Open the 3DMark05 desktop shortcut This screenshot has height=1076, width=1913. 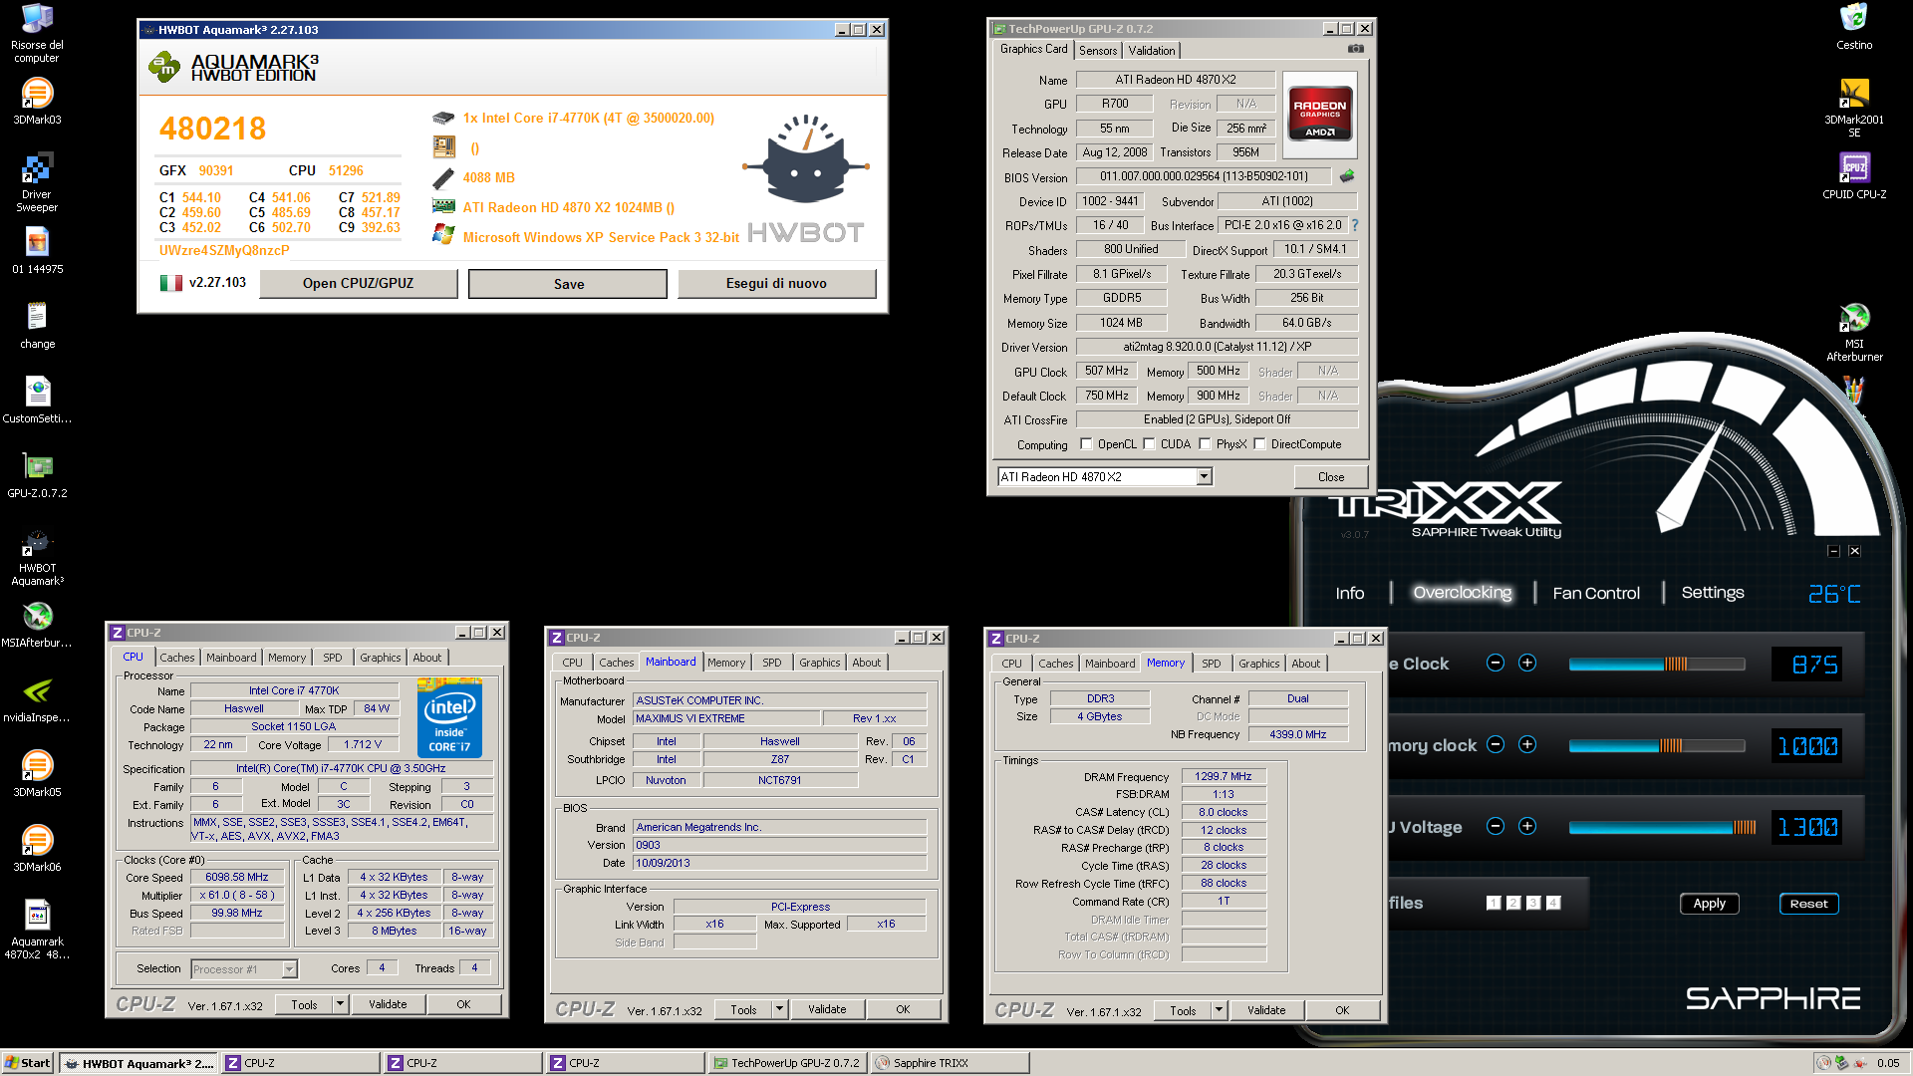[x=37, y=774]
